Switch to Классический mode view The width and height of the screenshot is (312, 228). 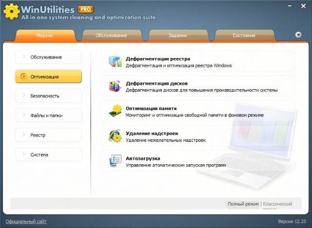(x=277, y=204)
